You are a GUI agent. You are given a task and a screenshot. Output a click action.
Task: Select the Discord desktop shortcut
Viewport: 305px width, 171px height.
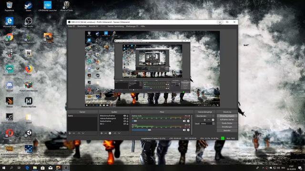pos(9,86)
